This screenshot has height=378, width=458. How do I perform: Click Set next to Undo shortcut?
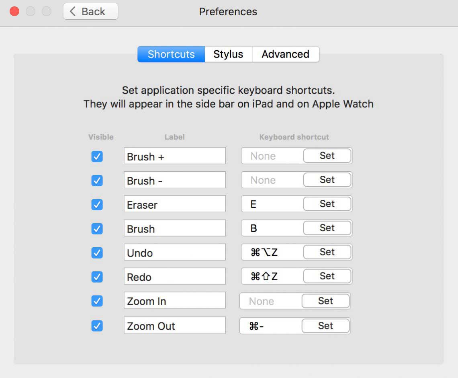pos(327,252)
